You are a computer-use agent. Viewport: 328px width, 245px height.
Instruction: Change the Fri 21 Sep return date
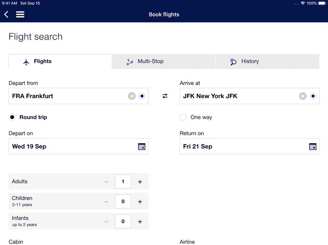coord(250,147)
